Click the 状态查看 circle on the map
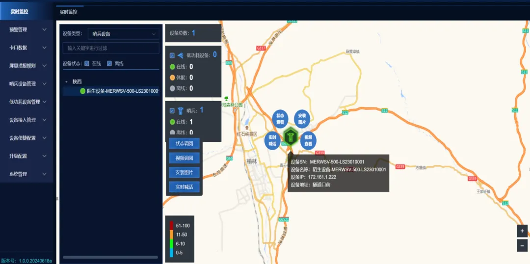Viewport: 530px width, 264px height. [x=280, y=119]
